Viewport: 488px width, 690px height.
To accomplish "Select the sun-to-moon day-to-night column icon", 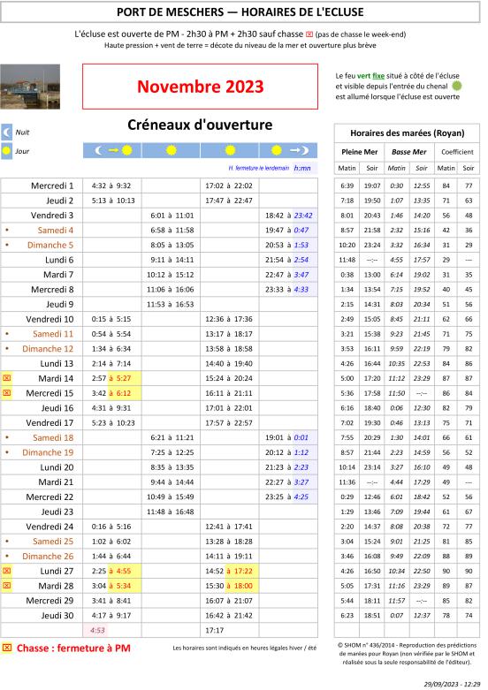I will 288,150.
